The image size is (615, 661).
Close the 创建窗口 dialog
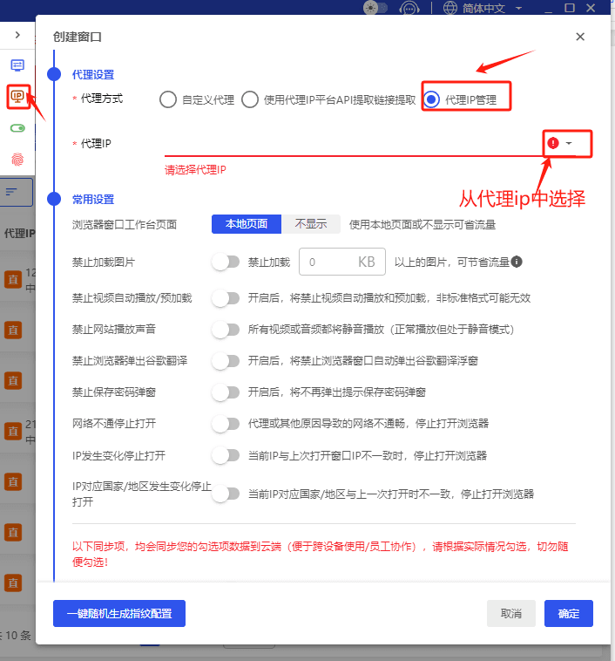pyautogui.click(x=580, y=37)
